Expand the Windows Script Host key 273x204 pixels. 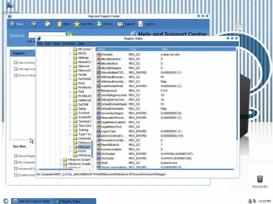tap(60, 160)
